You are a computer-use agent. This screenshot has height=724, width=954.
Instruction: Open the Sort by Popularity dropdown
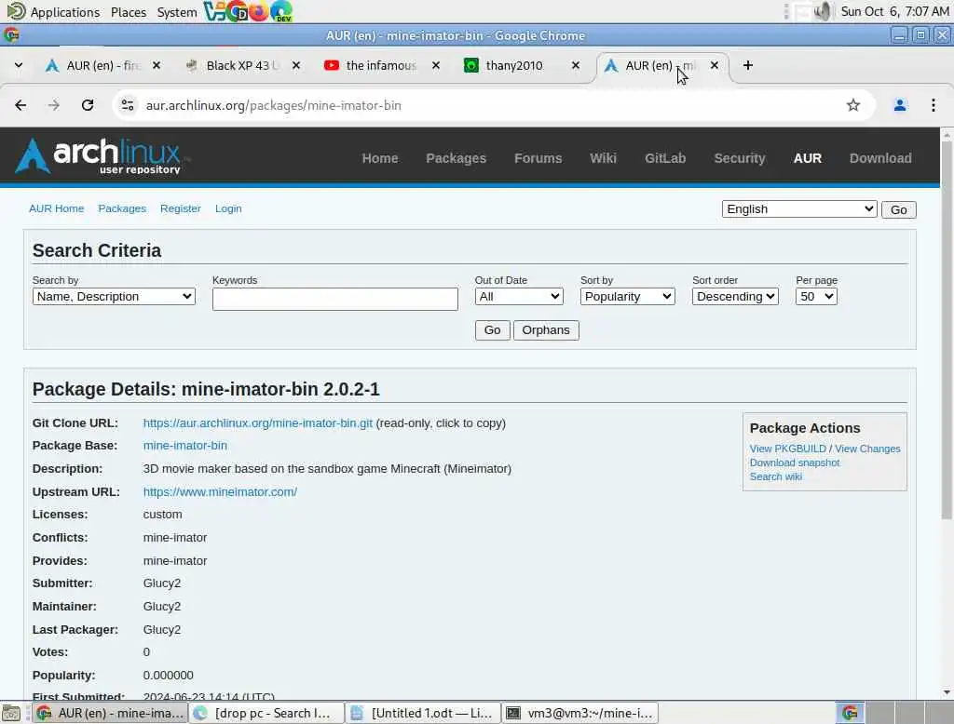(x=627, y=297)
